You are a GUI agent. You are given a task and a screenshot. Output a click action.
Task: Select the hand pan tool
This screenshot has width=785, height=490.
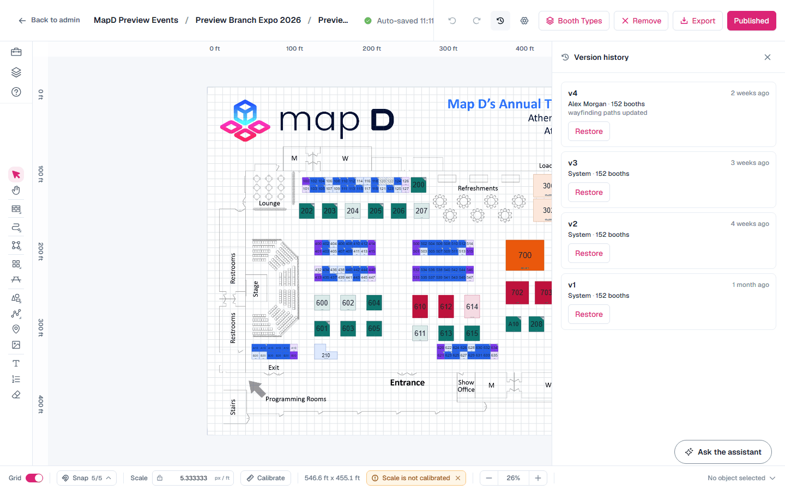click(16, 190)
